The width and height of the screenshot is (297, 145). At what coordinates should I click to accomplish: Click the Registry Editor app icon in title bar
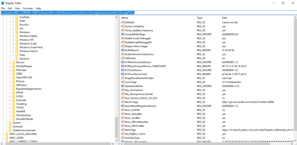tap(3, 3)
